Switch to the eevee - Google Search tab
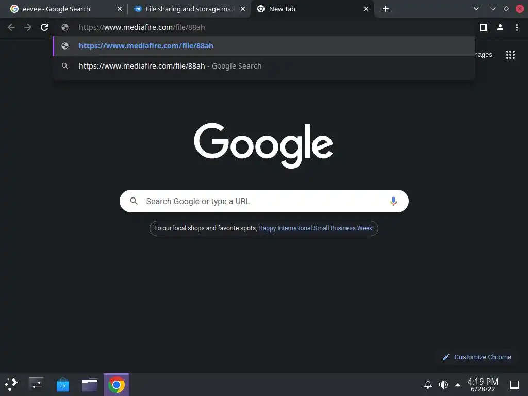The image size is (528, 396). (64, 9)
